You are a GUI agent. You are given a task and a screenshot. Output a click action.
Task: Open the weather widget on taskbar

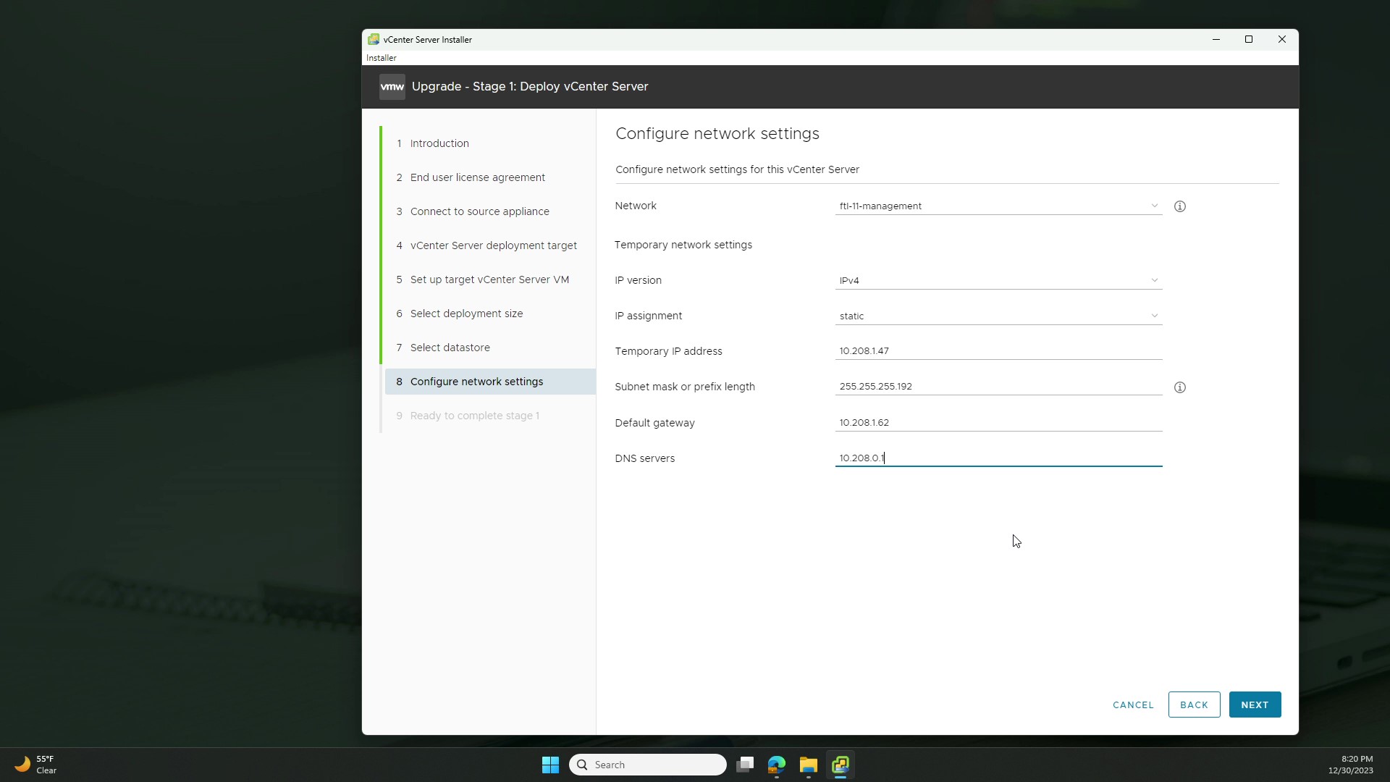tap(36, 765)
